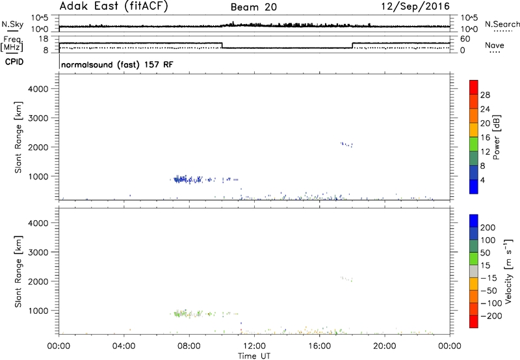This screenshot has height=360, width=520.
Task: Click the 4000 tick on the power plot
Action: (x=38, y=89)
